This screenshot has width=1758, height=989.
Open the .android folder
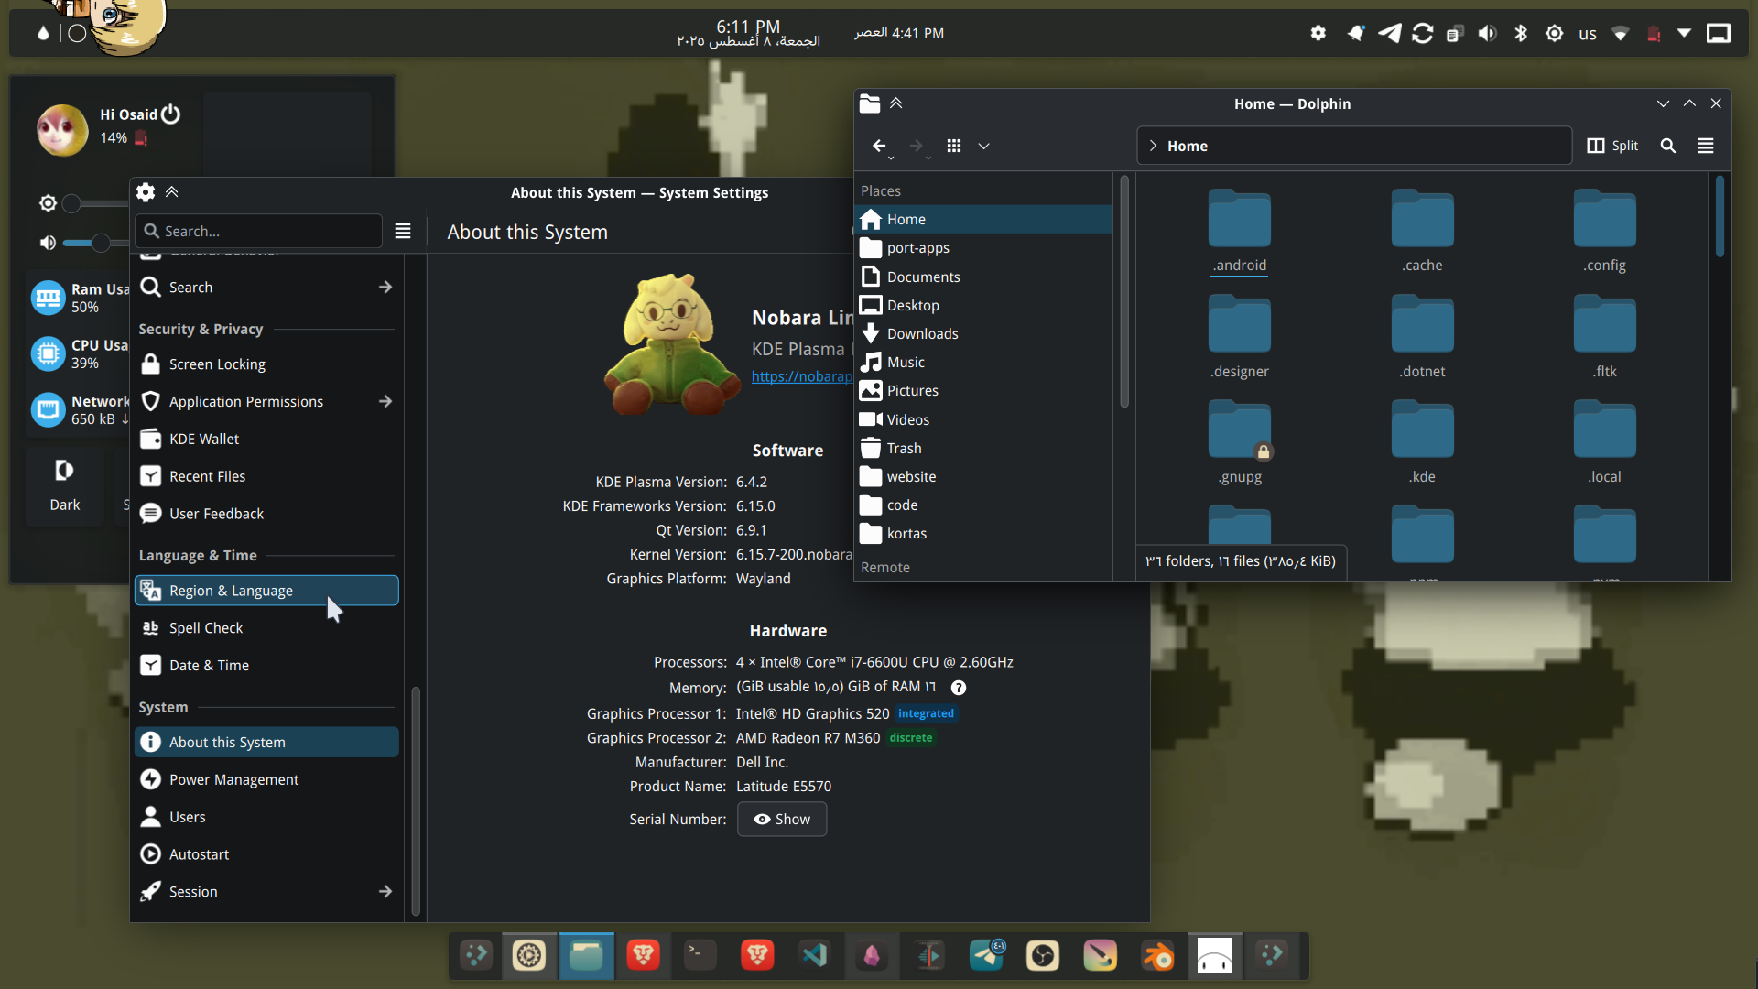tap(1240, 231)
